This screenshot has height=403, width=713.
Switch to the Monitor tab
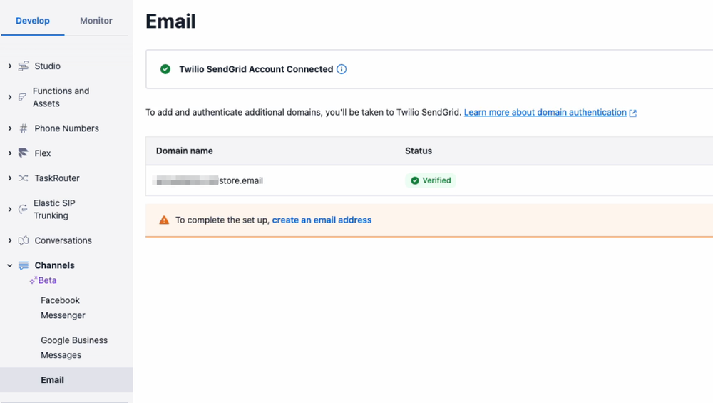96,21
